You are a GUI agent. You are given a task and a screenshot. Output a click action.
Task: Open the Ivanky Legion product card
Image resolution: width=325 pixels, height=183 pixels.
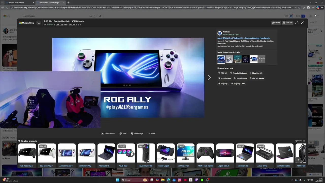tap(166, 155)
